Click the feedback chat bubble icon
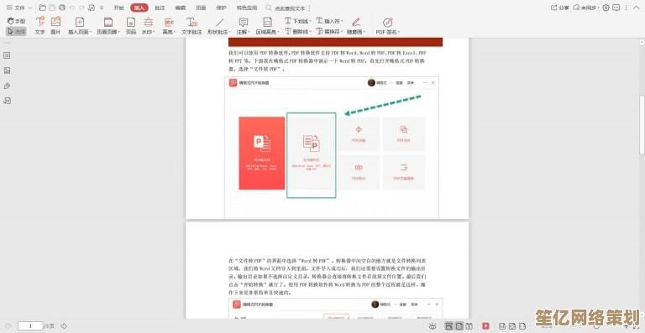 click(x=616, y=8)
